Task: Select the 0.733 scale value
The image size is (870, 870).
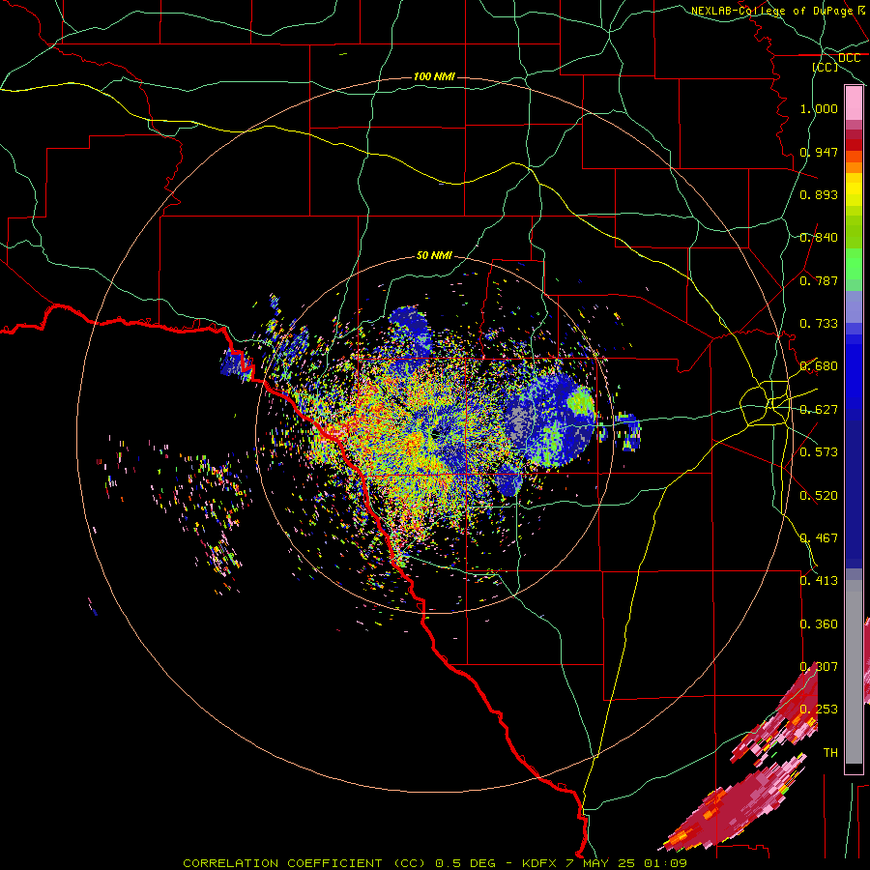Action: point(819,324)
